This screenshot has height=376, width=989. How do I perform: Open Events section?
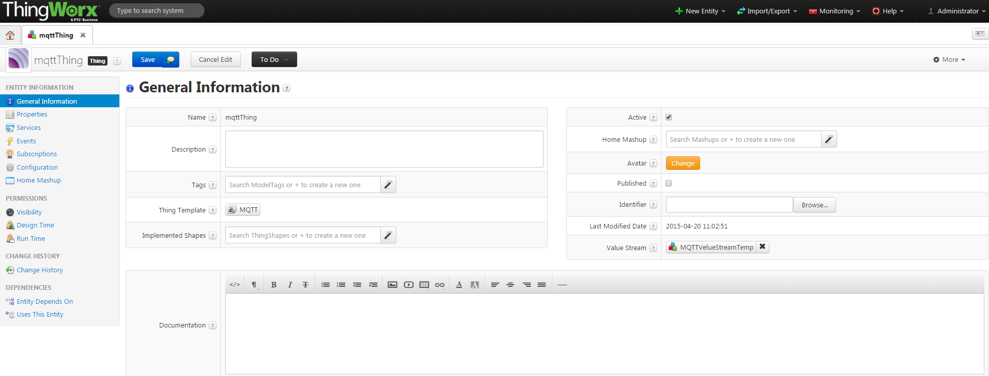pos(26,141)
